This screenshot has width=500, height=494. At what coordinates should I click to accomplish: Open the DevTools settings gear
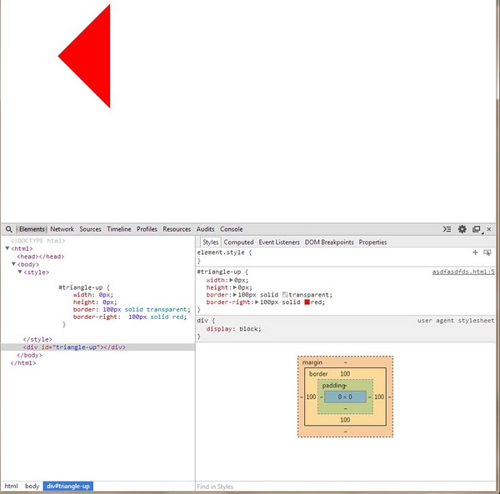point(462,229)
